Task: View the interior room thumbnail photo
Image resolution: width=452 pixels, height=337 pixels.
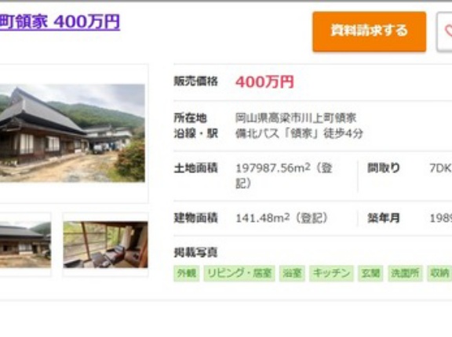Action: (x=105, y=245)
